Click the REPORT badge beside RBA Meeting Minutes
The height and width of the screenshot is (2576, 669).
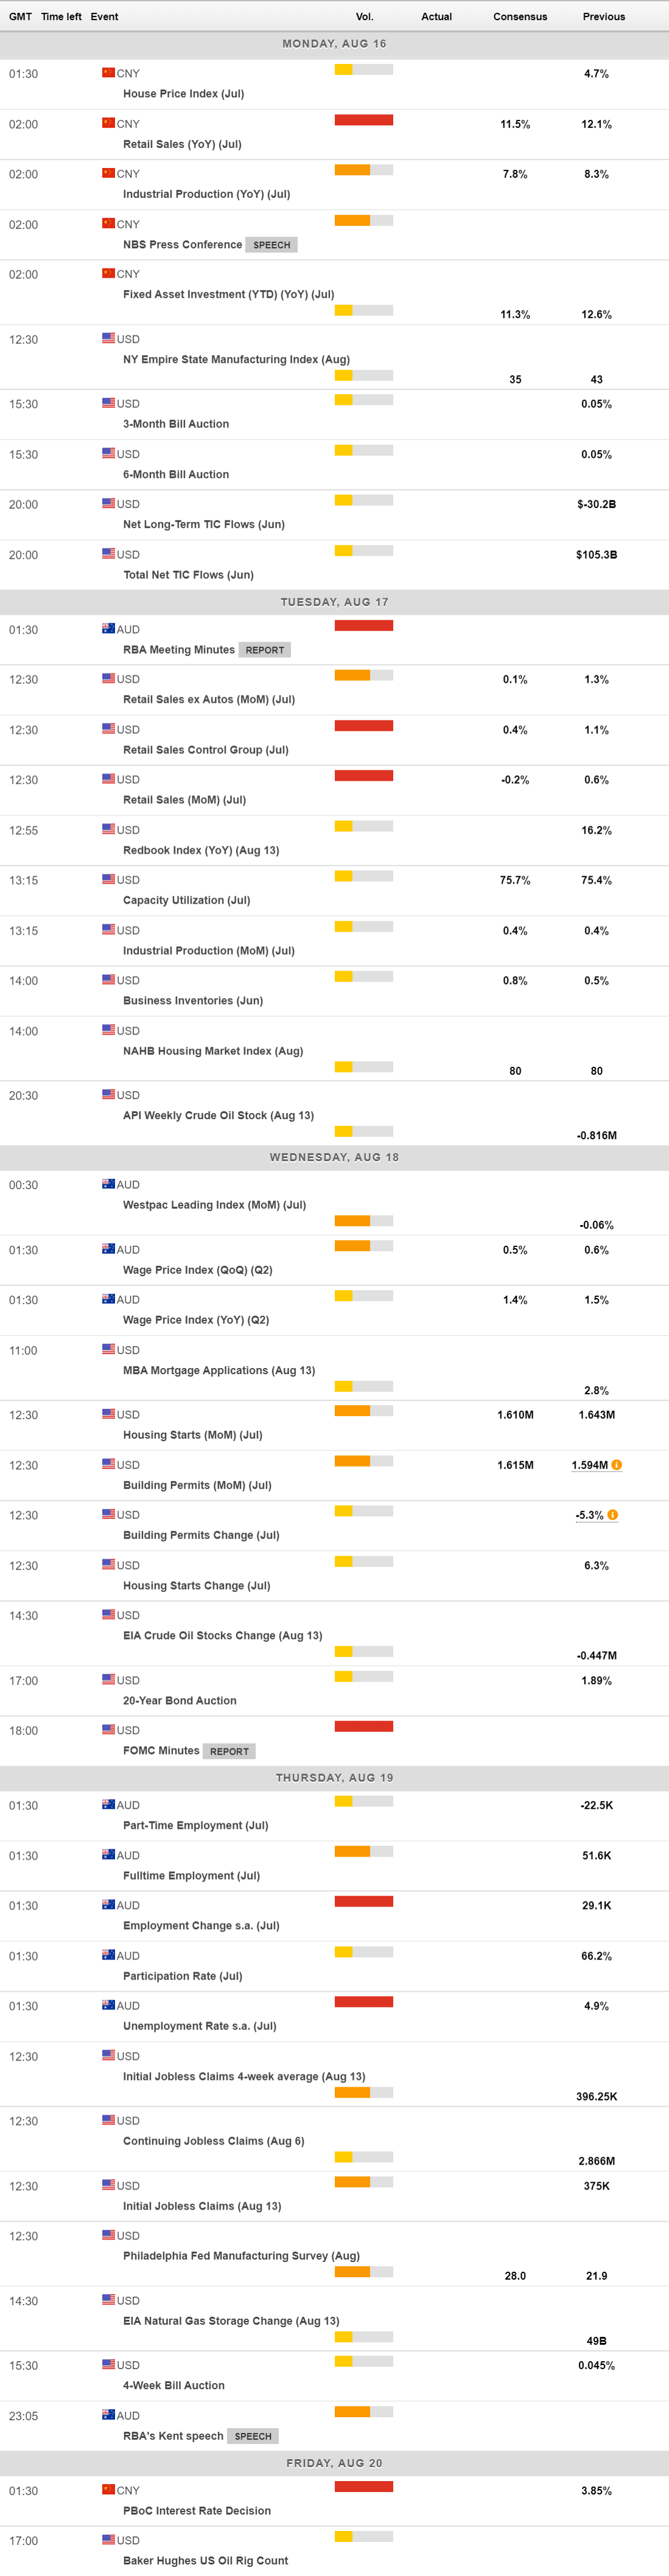[265, 650]
